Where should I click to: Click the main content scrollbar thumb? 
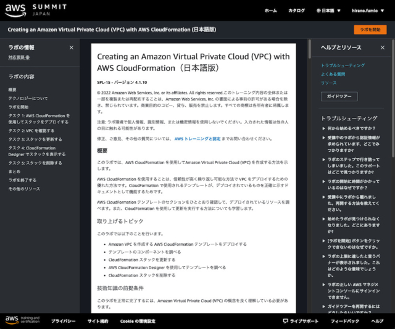[310, 49]
